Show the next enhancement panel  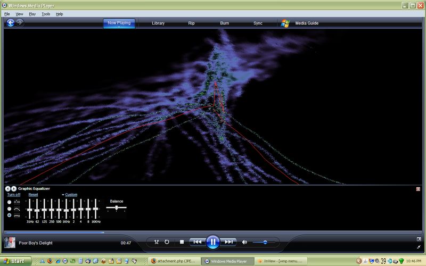14,189
